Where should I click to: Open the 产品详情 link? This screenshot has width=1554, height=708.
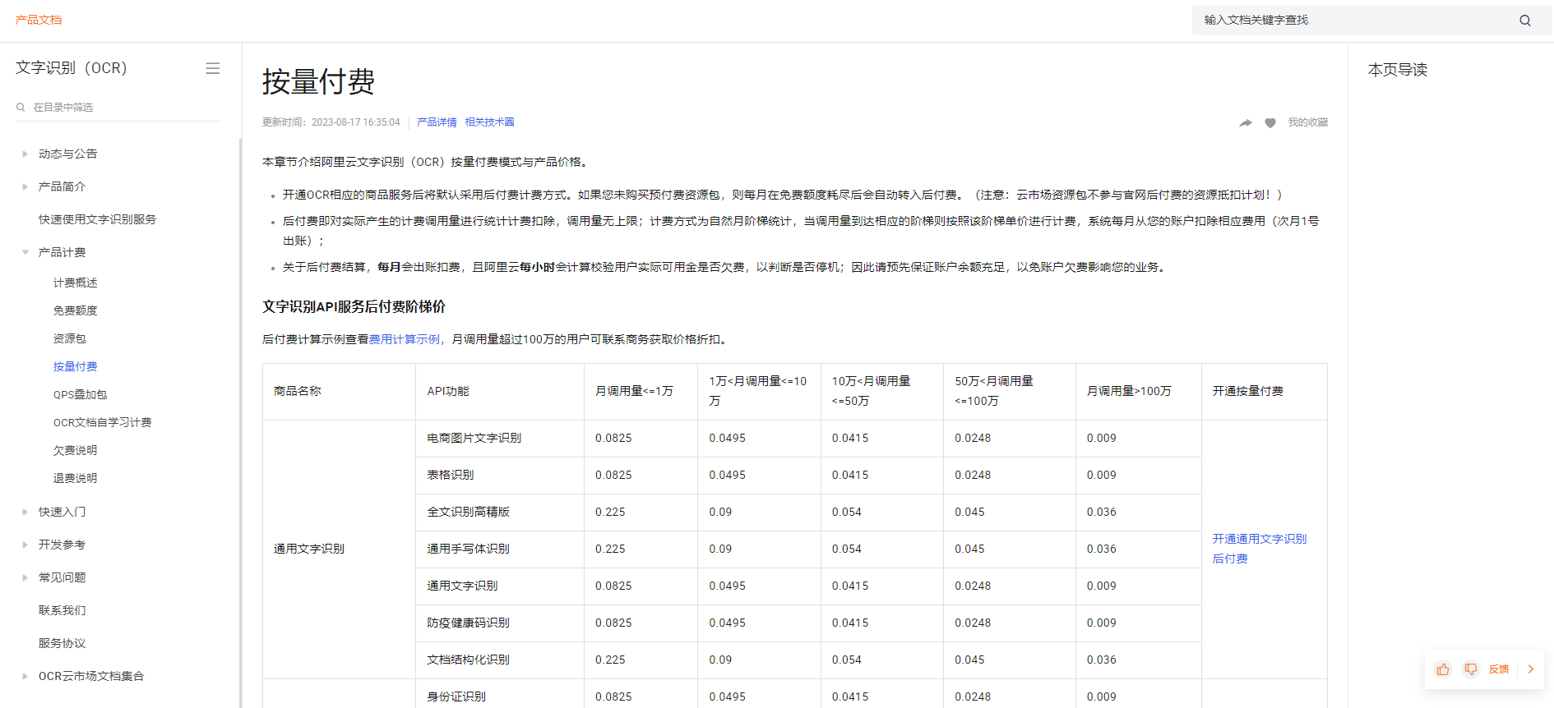437,122
